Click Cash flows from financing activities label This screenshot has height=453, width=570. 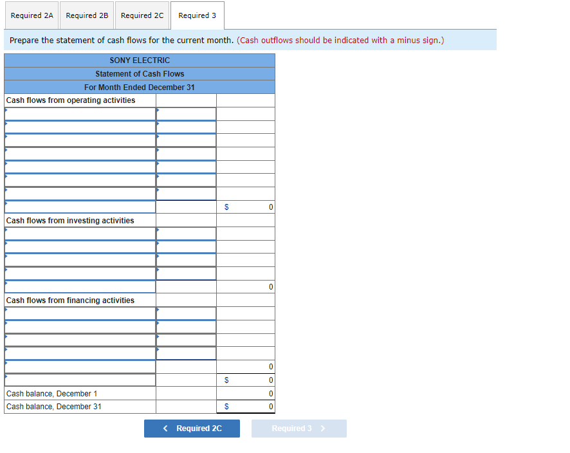coord(70,300)
